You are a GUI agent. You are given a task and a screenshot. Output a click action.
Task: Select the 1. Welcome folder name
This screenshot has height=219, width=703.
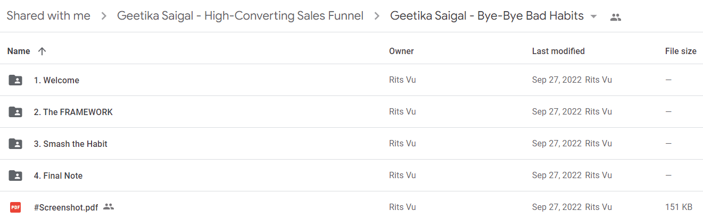pos(56,80)
